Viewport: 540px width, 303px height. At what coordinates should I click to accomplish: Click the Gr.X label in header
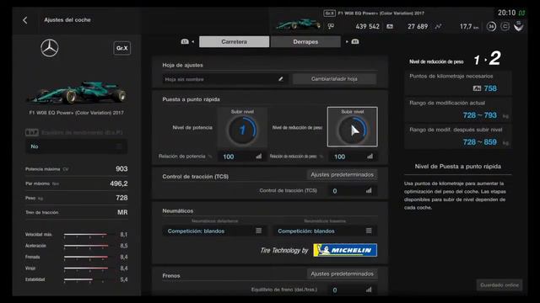tap(329, 13)
